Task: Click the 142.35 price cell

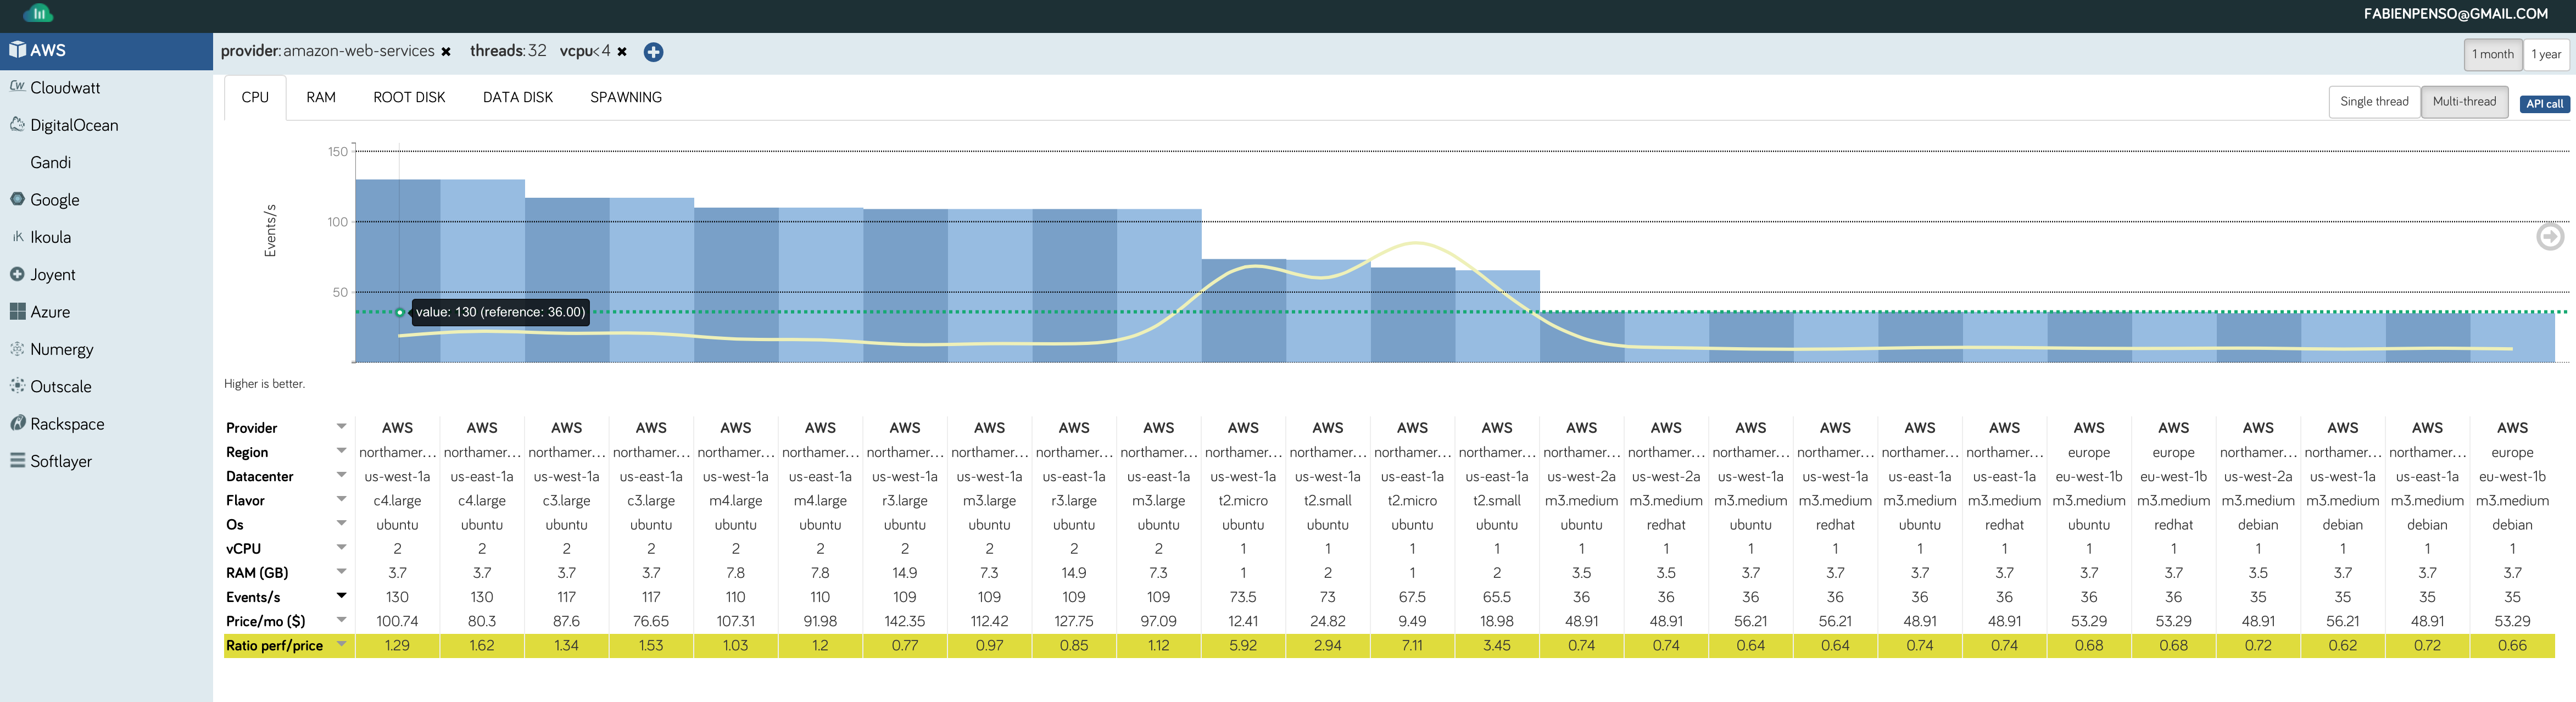Action: [905, 621]
